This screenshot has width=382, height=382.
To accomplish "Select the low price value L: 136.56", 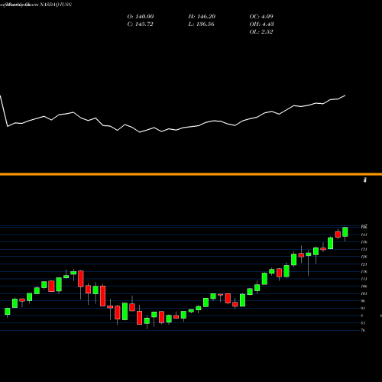I will pos(201,24).
